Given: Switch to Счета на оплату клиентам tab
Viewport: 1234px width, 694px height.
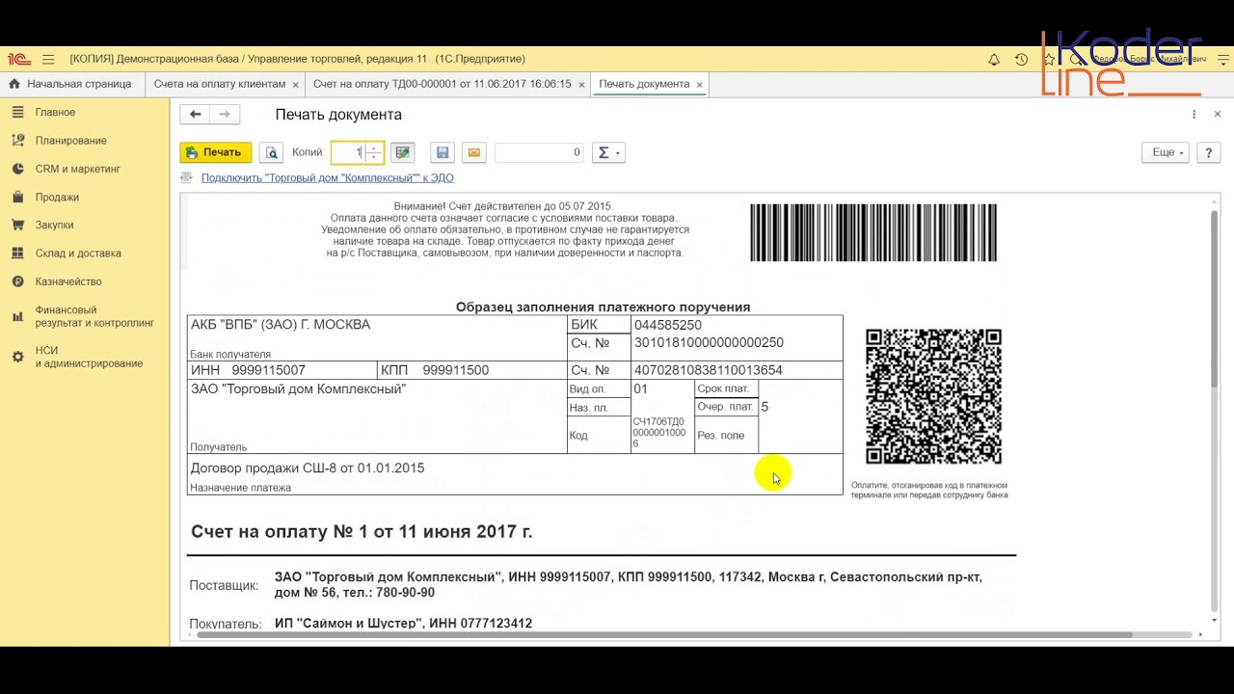Looking at the screenshot, I should [220, 84].
